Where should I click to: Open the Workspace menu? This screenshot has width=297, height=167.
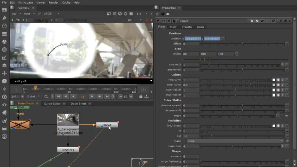point(26,2)
